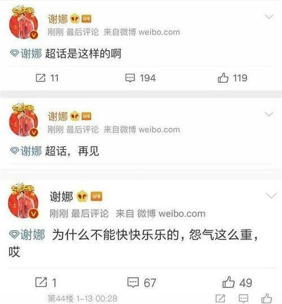Tap the weibo.com source on the third post
Screen dimensions: 282x304
(x=182, y=214)
